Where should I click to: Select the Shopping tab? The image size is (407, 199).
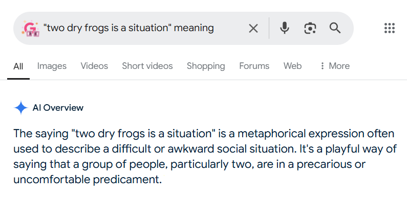tap(206, 66)
